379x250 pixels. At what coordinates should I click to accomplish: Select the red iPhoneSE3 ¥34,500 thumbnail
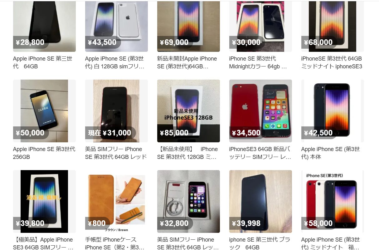260,111
